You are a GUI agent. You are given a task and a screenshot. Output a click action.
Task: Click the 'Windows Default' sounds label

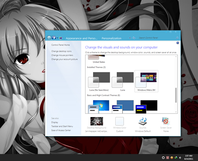(143, 131)
